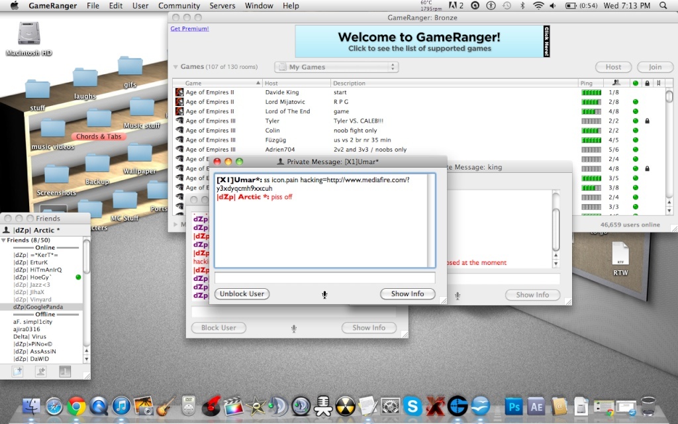Follow the Get Premium! link

click(x=189, y=28)
